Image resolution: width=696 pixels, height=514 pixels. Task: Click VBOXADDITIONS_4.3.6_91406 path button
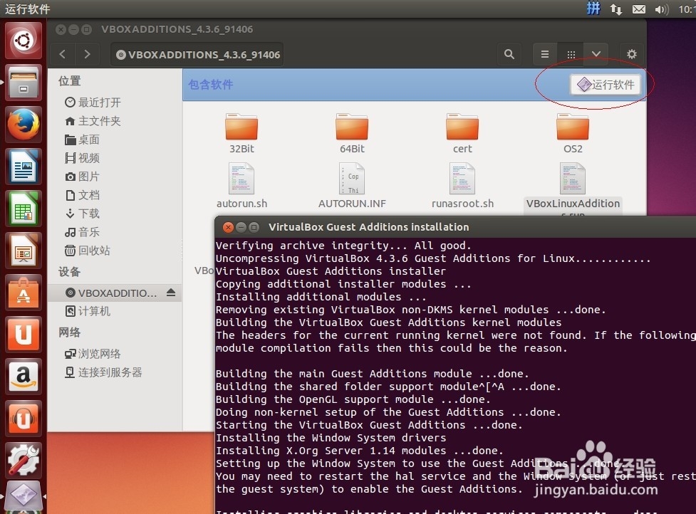[x=197, y=55]
